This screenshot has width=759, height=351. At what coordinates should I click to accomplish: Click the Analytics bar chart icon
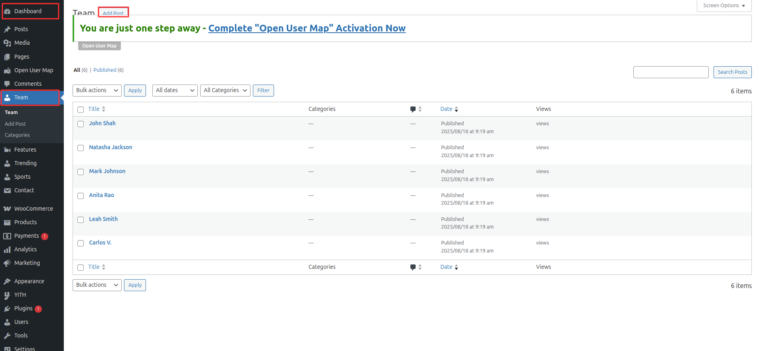click(7, 250)
